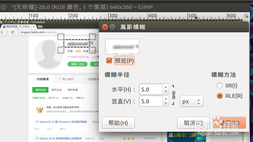The image size is (253, 142).
Task: Close the 高斯模糊 dialog
Action: coord(105,27)
